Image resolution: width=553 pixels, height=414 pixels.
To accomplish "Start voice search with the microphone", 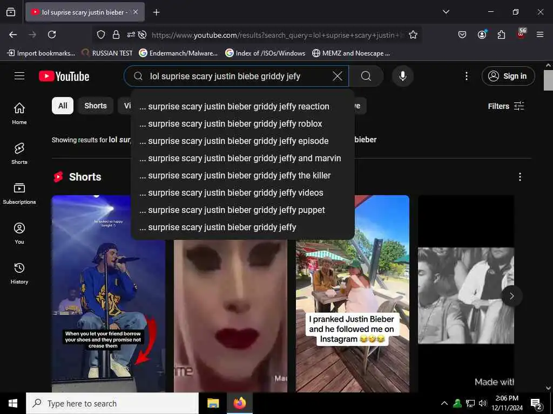I will tap(402, 76).
